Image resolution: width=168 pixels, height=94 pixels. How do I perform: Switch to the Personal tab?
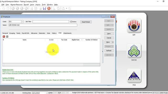click(5, 33)
